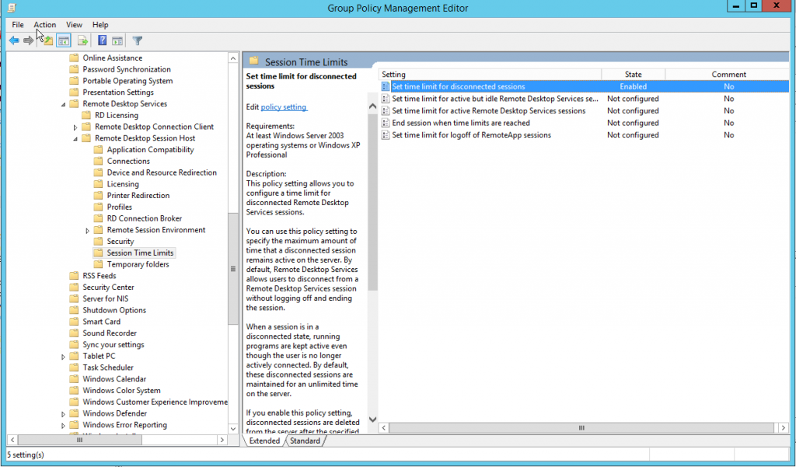
Task: Toggle the Show/Hide Console Tree icon
Action: pyautogui.click(x=64, y=40)
